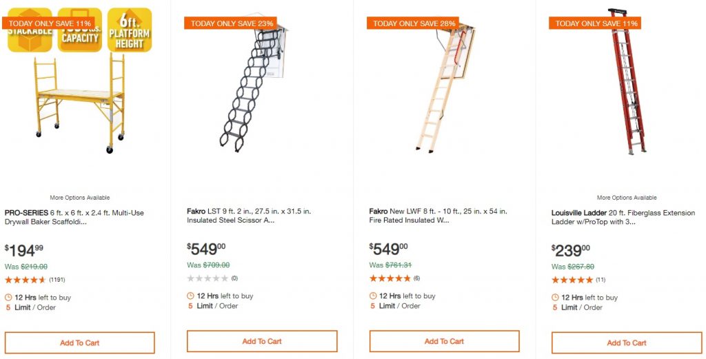Add PRO-SERIES scaffolding to cart
This screenshot has height=359, width=706.
click(80, 342)
